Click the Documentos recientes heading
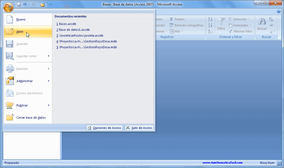Viewport: 284px width, 168px height. (70, 16)
